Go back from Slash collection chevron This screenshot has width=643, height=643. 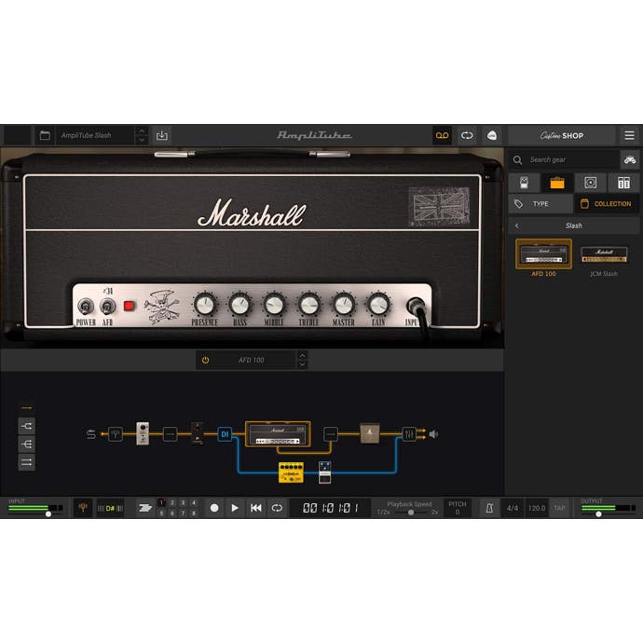point(517,226)
